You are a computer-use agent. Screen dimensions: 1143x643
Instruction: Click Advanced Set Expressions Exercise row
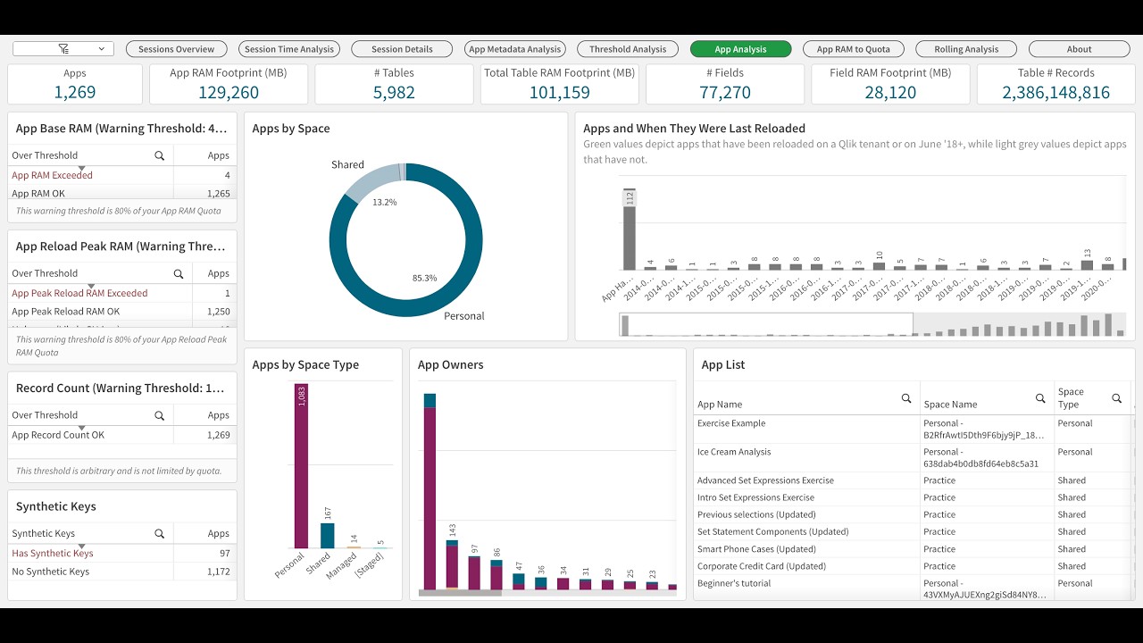coord(913,480)
